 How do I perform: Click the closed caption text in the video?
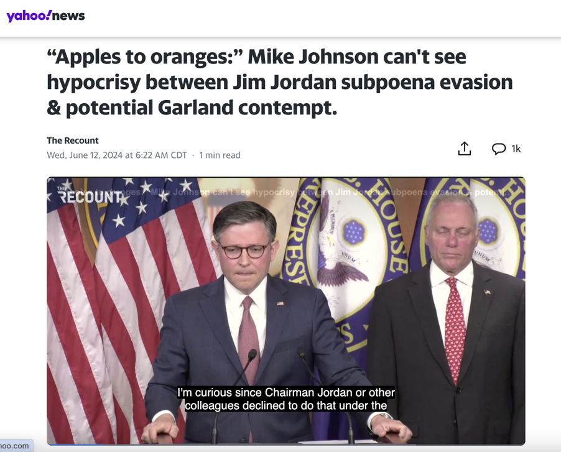click(286, 399)
